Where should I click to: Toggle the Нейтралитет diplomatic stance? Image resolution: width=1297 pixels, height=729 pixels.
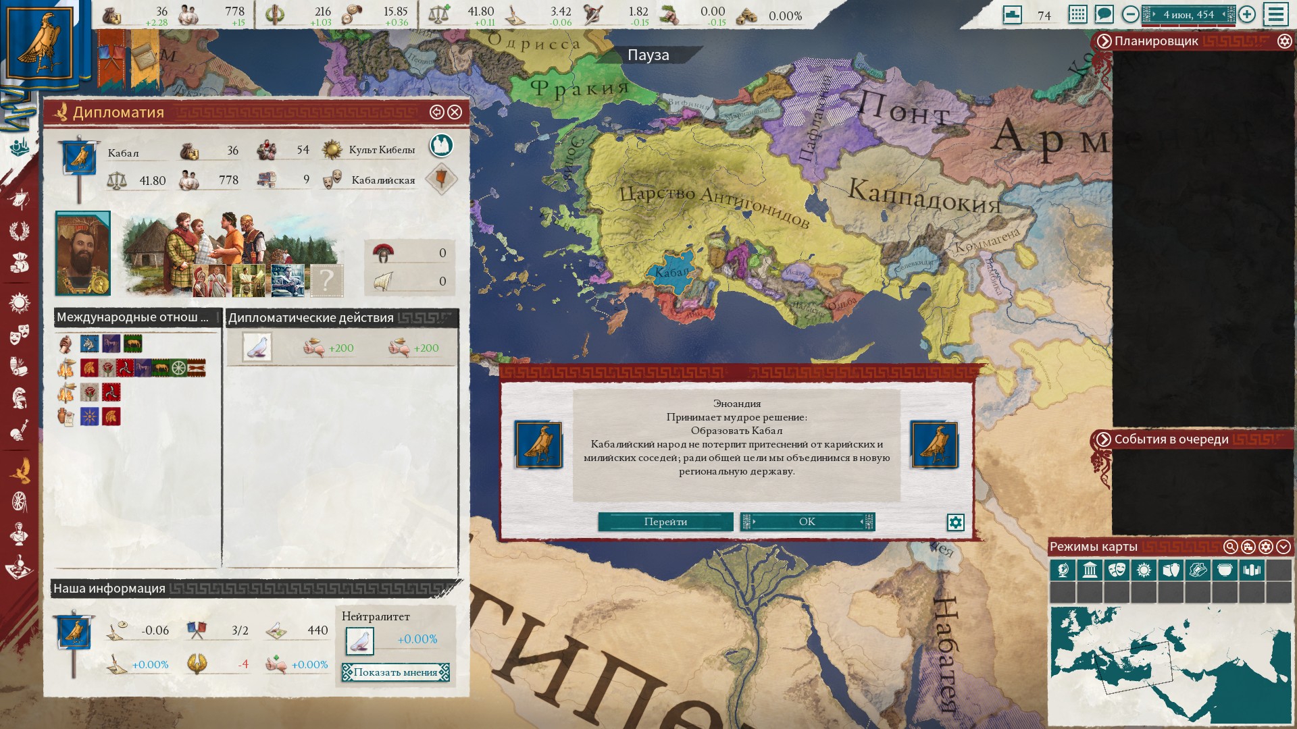coord(360,641)
